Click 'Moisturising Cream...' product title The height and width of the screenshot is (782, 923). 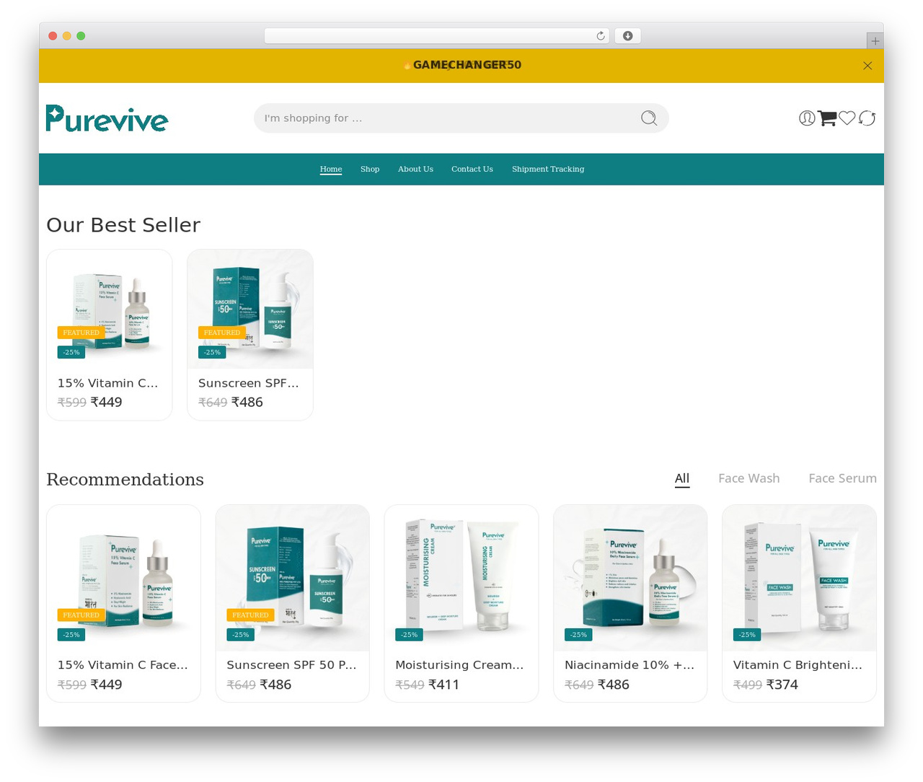click(459, 665)
